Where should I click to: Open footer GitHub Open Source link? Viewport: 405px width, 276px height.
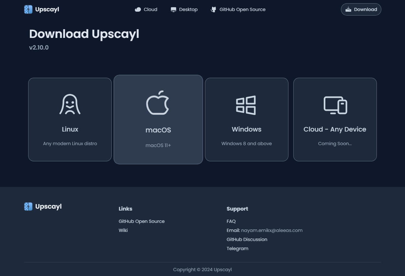(141, 221)
